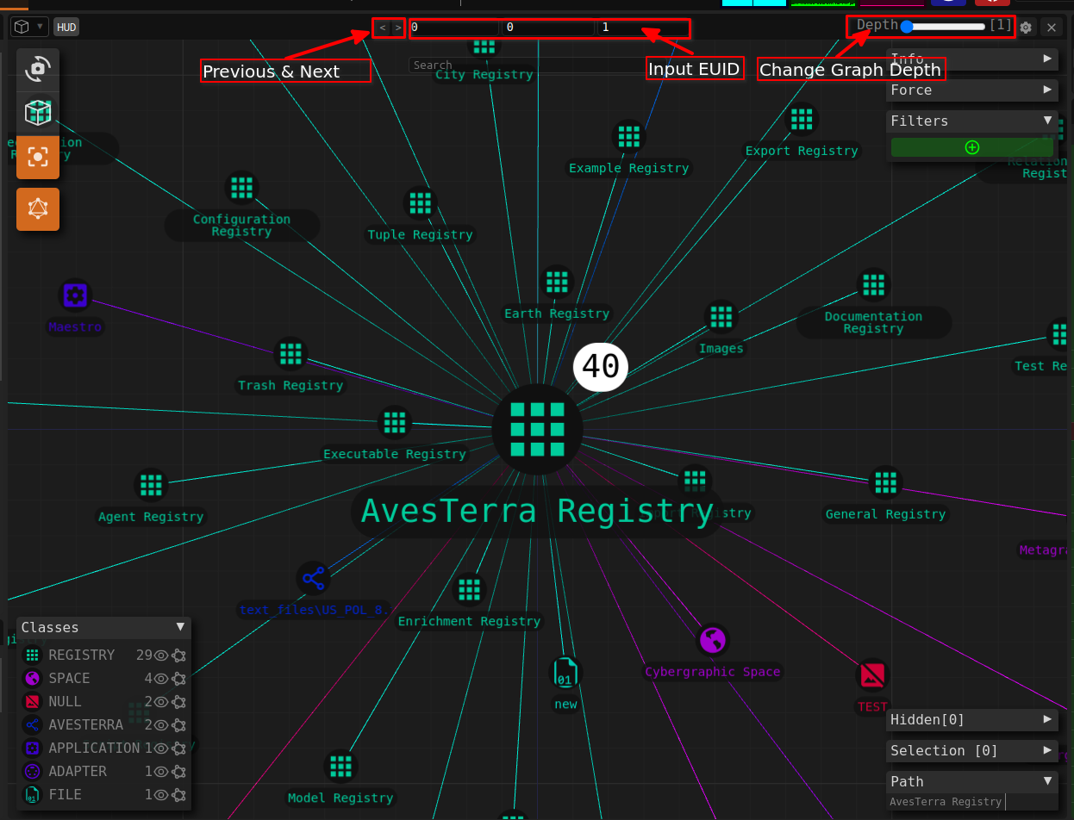
Task: Expand the Info panel
Action: tap(971, 59)
